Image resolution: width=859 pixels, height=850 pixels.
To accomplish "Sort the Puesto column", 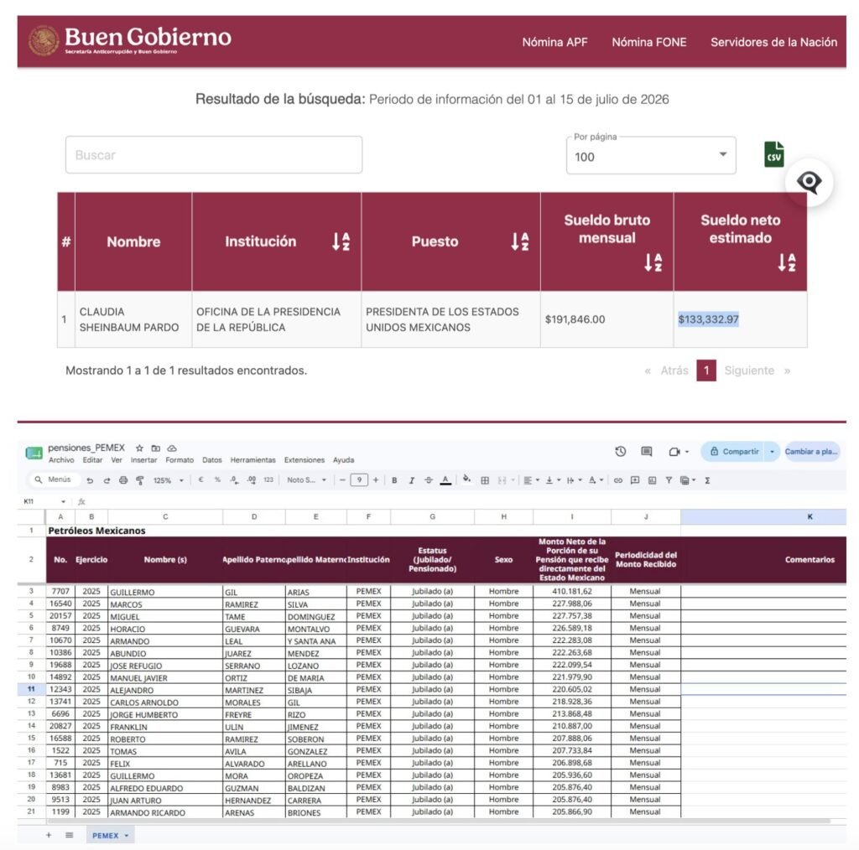I will tap(520, 241).
